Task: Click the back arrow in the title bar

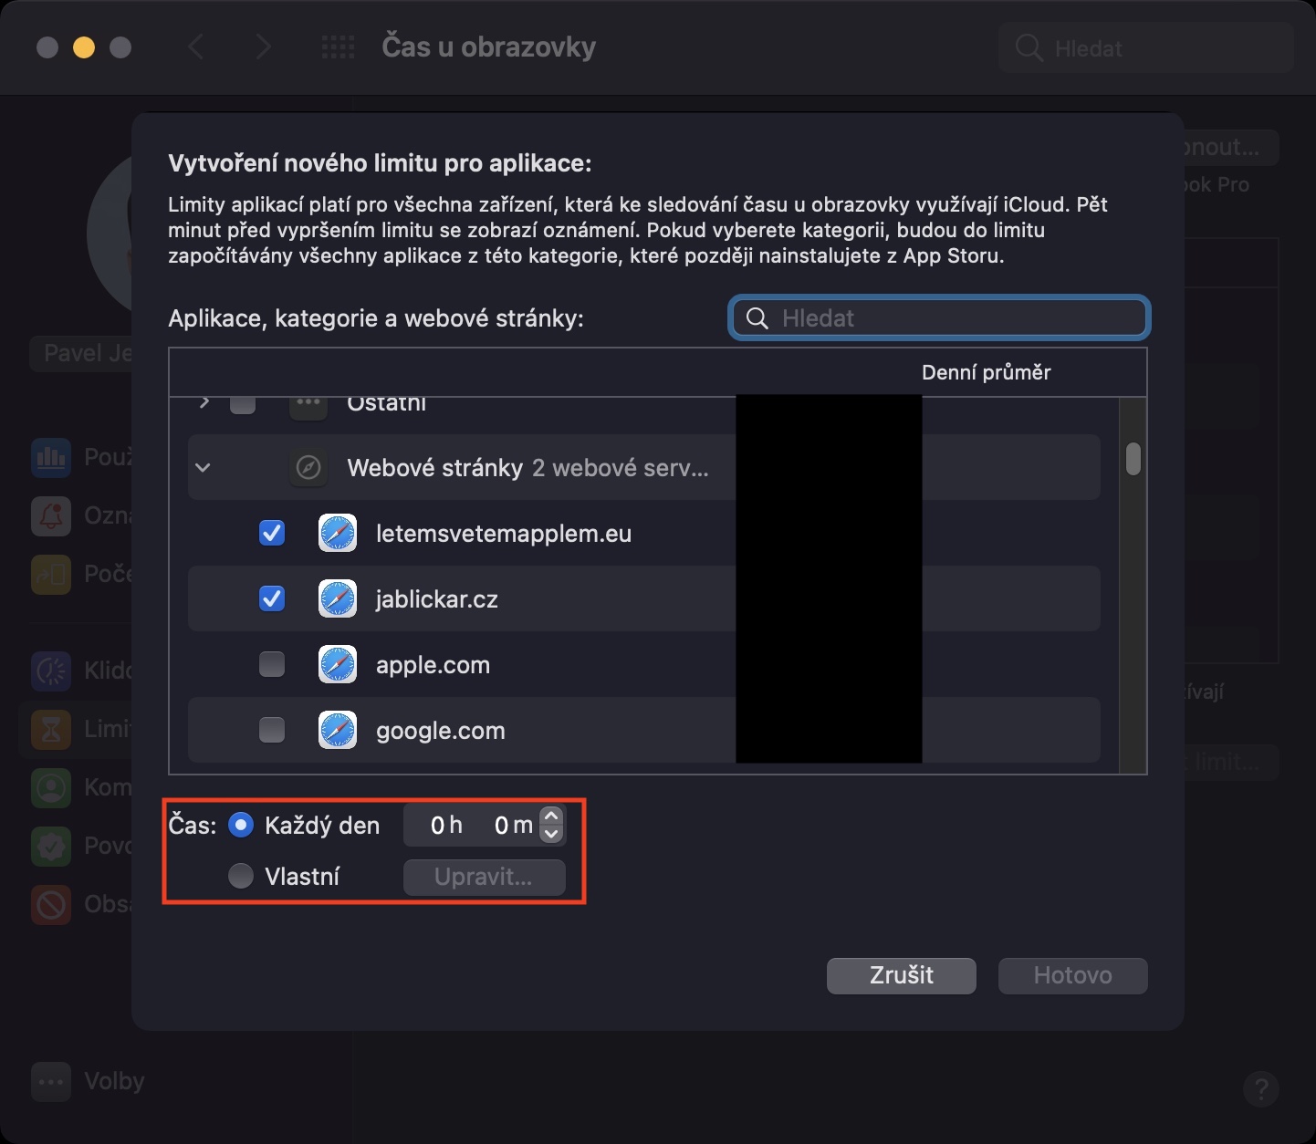Action: pos(195,47)
